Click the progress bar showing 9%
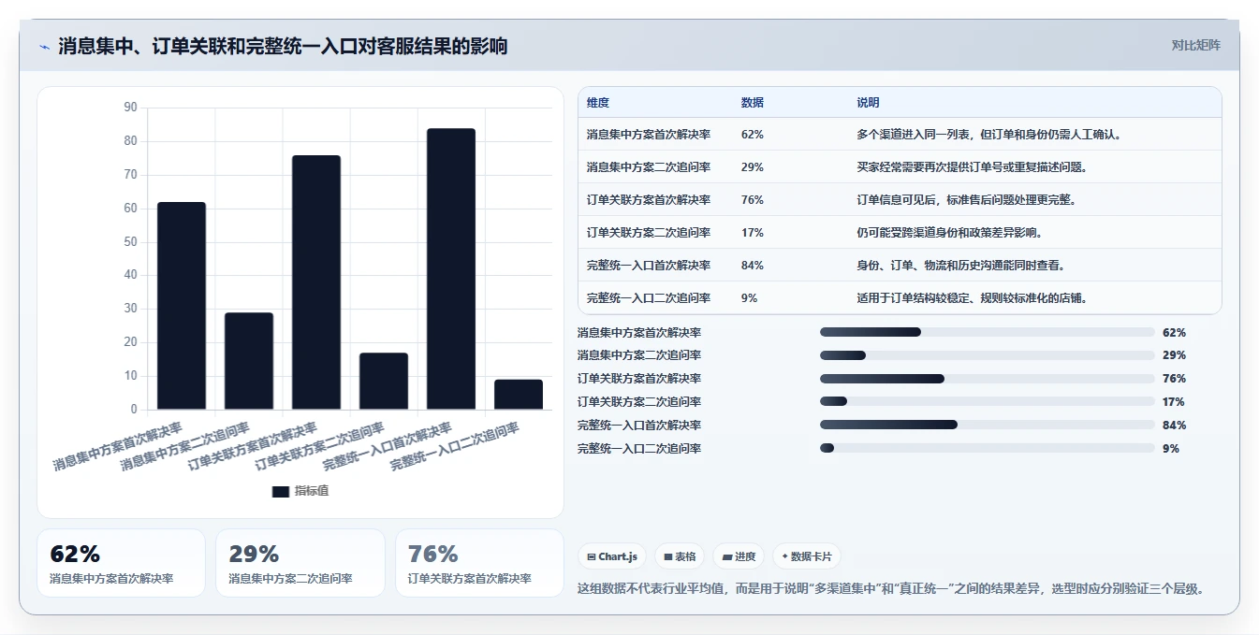Viewport: 1259px width, 635px height. coord(987,449)
